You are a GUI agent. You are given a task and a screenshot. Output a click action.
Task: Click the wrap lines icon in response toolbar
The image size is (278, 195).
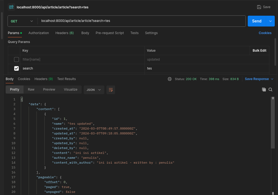click(111, 90)
